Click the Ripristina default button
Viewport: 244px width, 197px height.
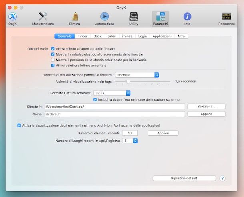(184, 178)
